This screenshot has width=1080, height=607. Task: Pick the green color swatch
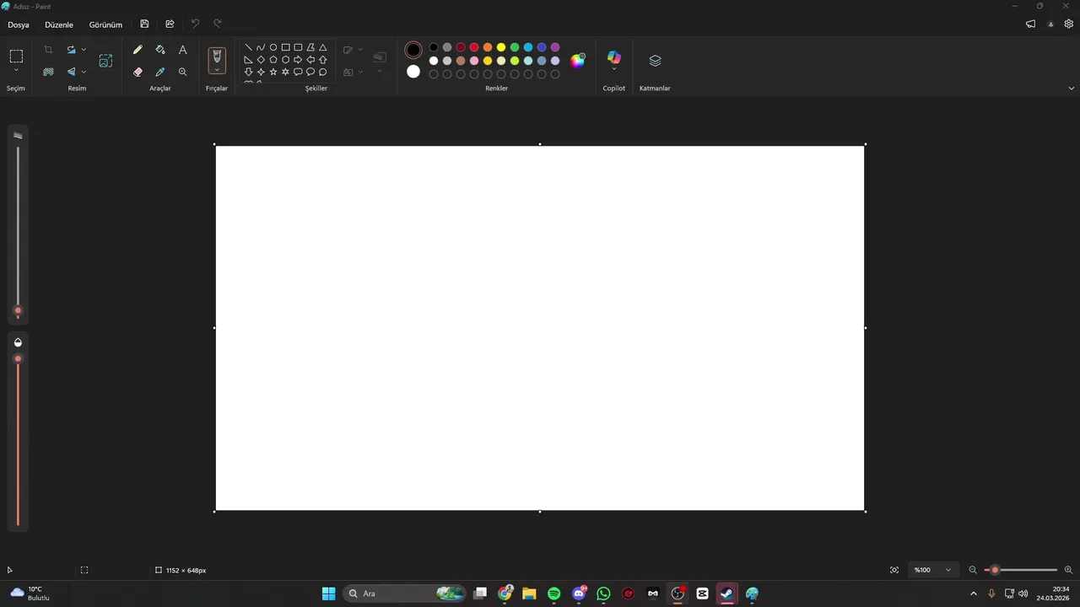(x=515, y=47)
